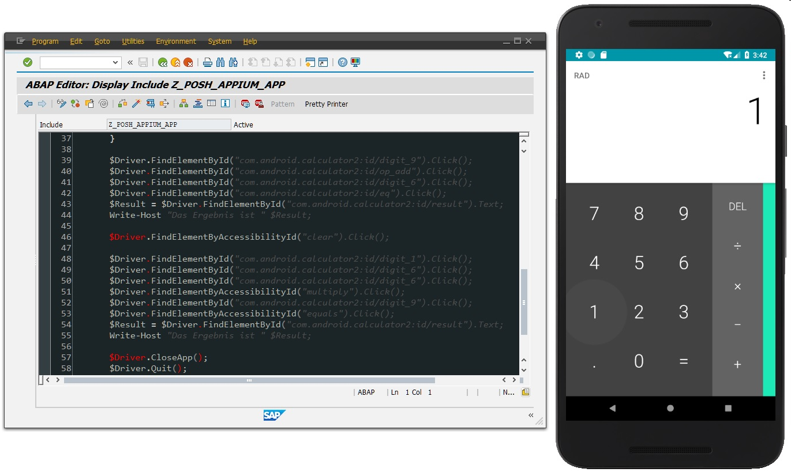The height and width of the screenshot is (472, 791).
Task: Click the Set/Delete Session Breakpoint icon
Action: pos(245,104)
